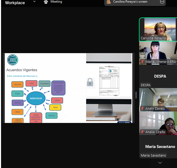This screenshot has height=168, width=177.
Task: Click the CHILE box in the diagram
Action: pyautogui.click(x=32, y=83)
